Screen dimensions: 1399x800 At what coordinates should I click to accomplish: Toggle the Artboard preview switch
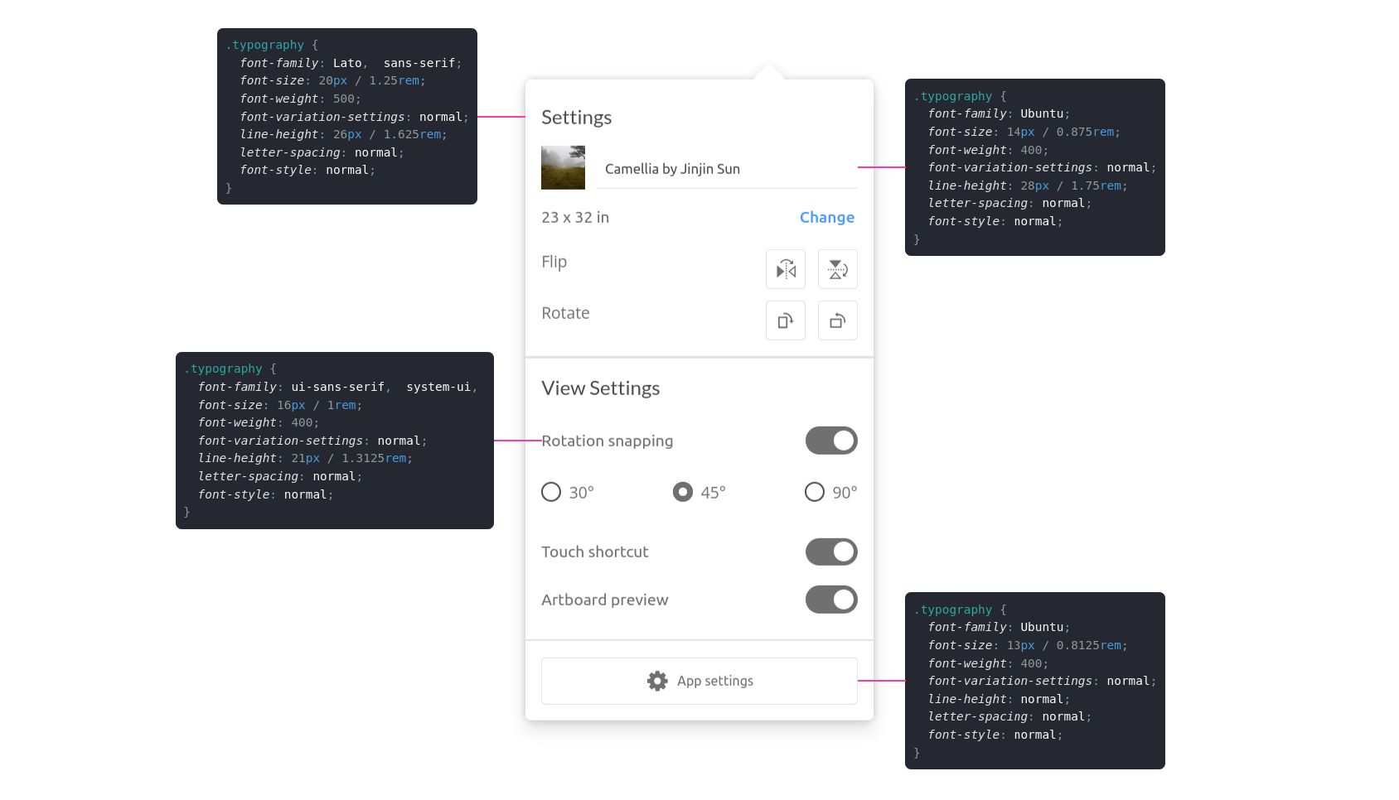[x=831, y=600]
